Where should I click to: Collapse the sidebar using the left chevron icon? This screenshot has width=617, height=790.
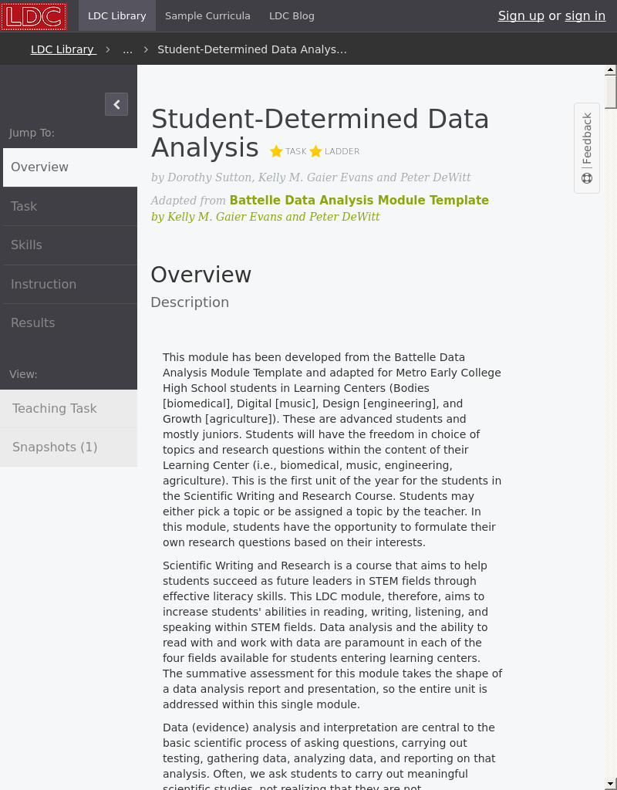point(116,104)
